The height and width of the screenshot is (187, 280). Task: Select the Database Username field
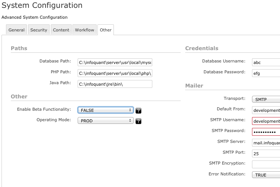pos(266,62)
